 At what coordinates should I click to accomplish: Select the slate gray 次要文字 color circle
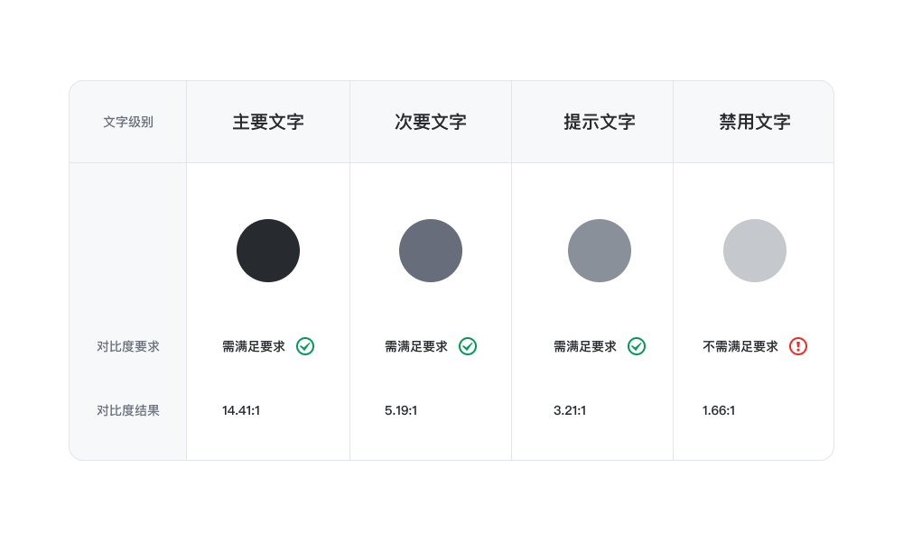click(x=431, y=251)
